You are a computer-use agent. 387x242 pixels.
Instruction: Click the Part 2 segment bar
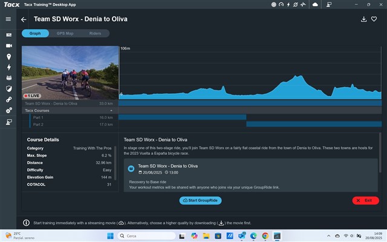(314, 124)
